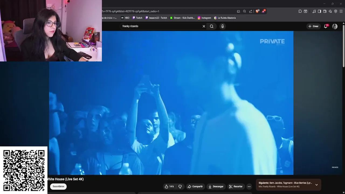Dislike the video
Image resolution: width=345 pixels, height=194 pixels.
(180, 186)
